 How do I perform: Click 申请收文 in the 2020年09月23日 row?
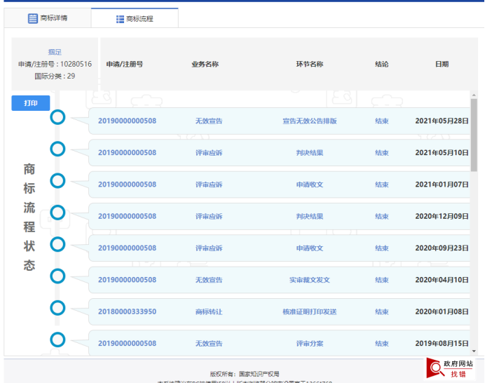click(x=310, y=248)
